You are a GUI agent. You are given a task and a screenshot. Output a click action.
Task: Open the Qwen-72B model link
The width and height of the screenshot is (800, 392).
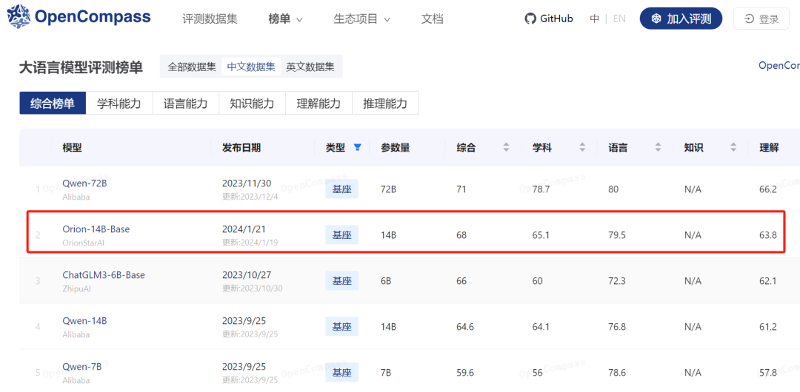84,183
